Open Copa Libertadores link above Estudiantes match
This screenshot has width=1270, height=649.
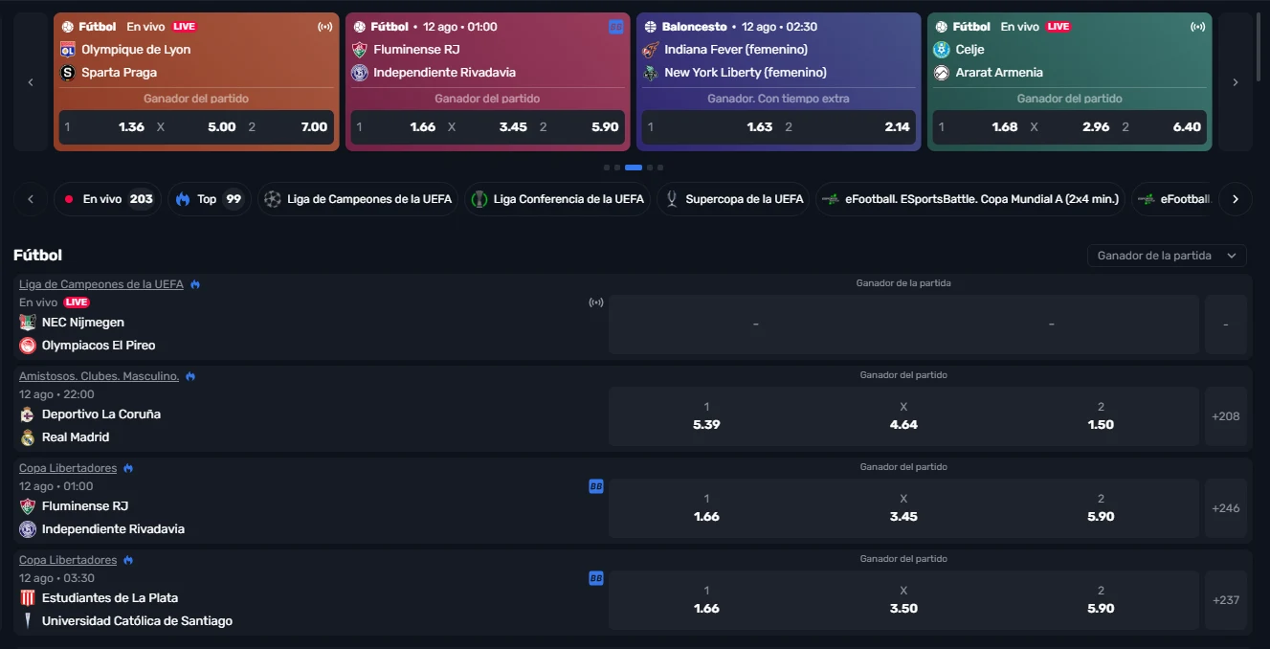[68, 560]
